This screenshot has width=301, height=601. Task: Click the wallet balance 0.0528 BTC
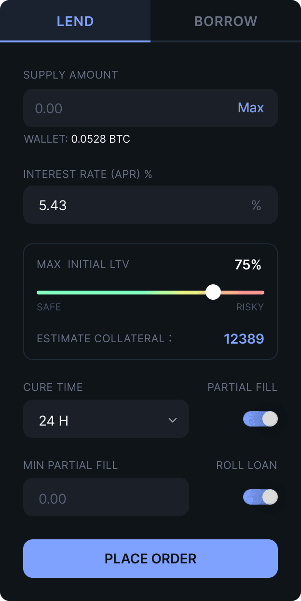pyautogui.click(x=100, y=140)
